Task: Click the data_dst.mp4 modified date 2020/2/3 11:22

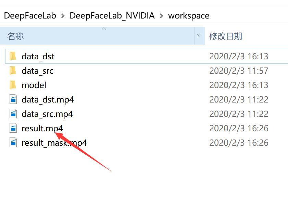Action: click(239, 99)
